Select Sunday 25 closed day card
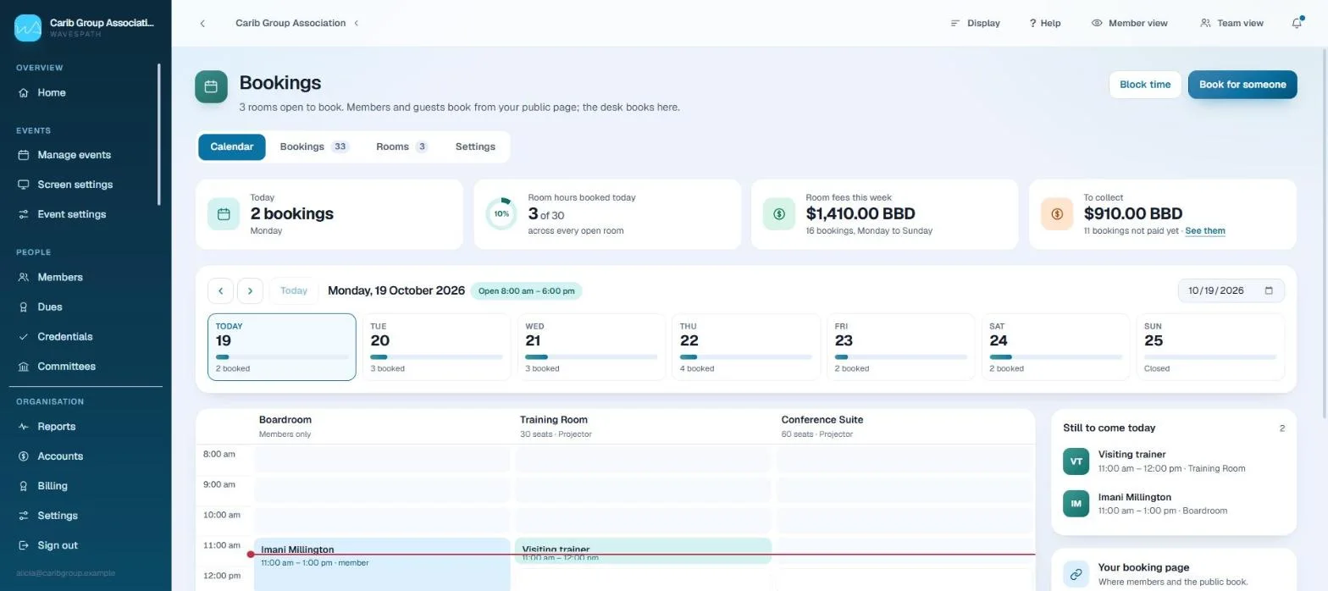Screen dimensions: 1328x591 tap(1210, 347)
